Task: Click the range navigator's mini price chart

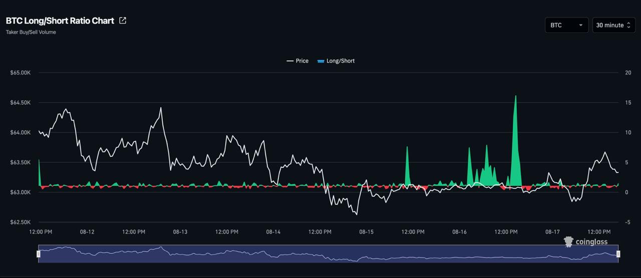Action: coord(329,254)
